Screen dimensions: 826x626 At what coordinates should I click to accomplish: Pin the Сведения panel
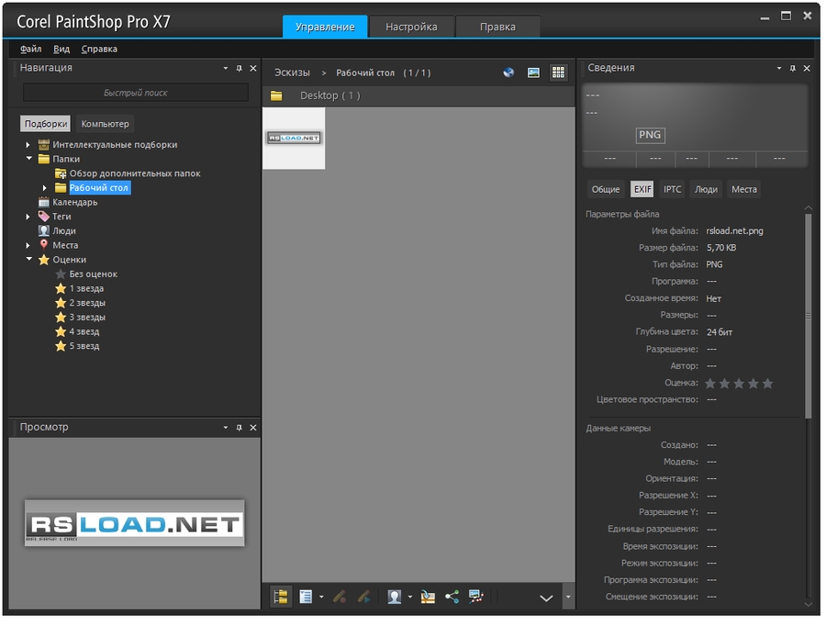[x=792, y=68]
